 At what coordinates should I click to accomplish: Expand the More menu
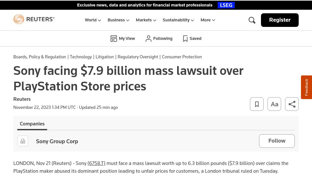pyautogui.click(x=208, y=20)
